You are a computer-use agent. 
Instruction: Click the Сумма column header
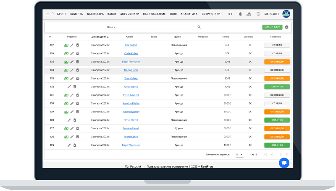[226, 37]
